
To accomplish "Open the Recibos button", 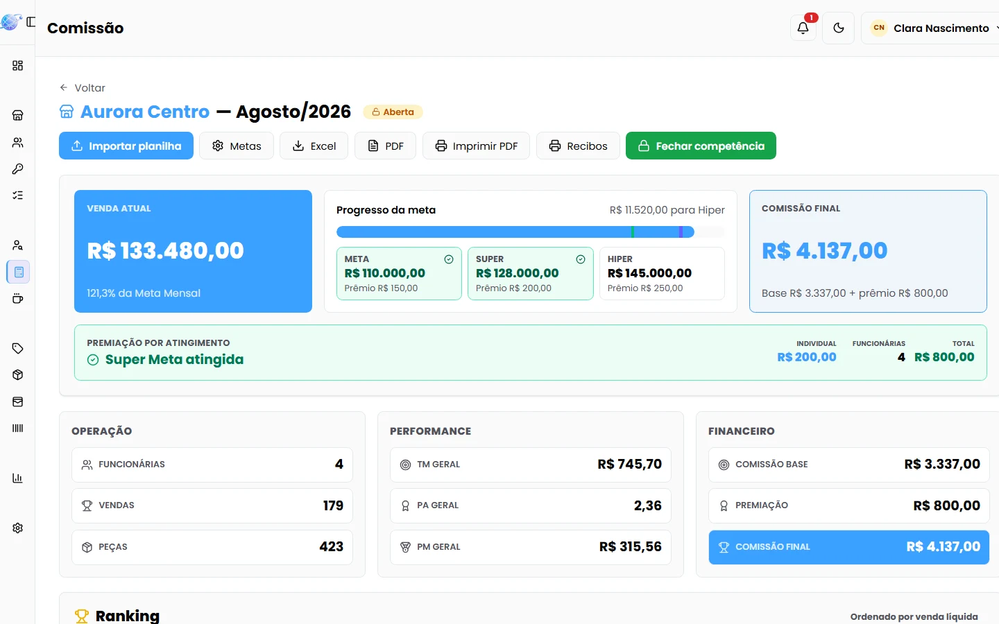I will (x=578, y=146).
